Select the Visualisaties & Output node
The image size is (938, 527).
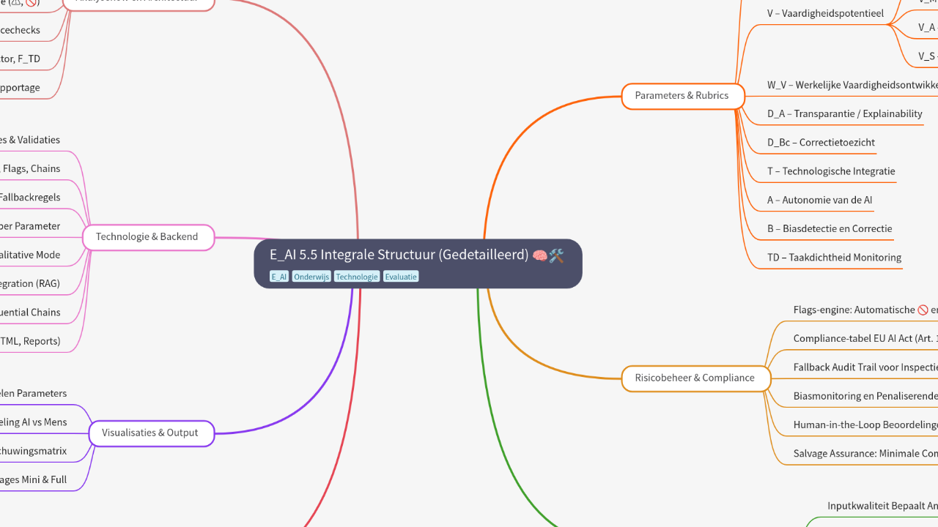click(x=150, y=433)
